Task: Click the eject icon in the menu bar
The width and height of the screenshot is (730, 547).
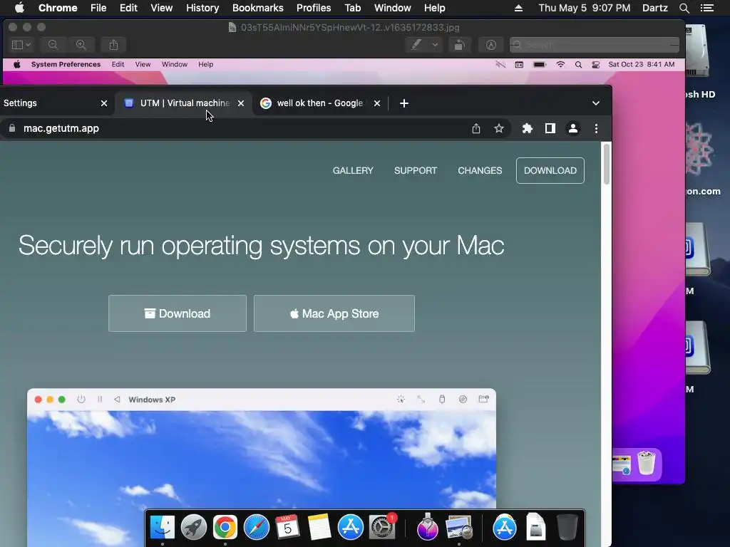Action: point(518,8)
